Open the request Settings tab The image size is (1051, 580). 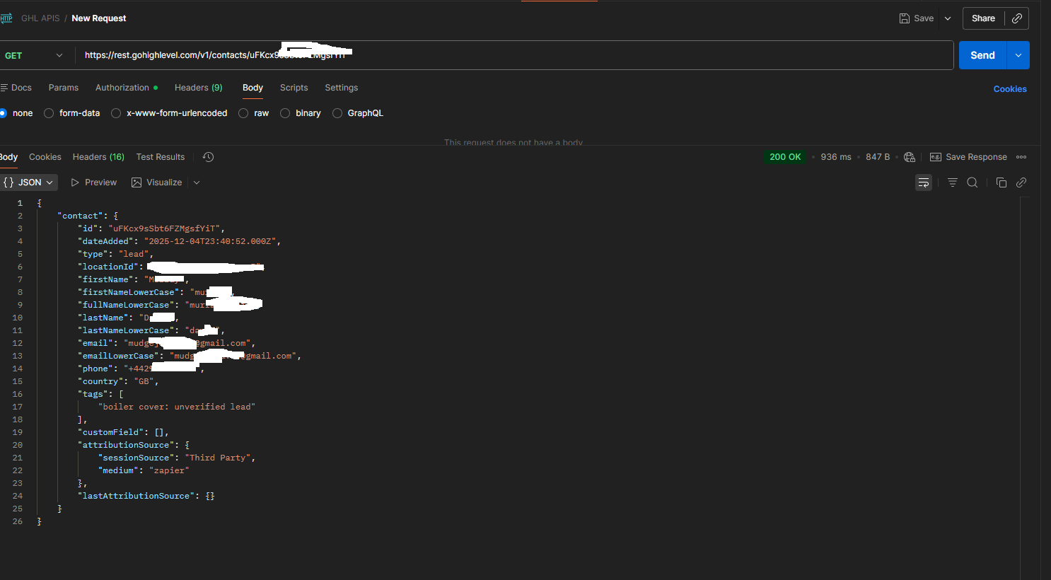coord(342,88)
